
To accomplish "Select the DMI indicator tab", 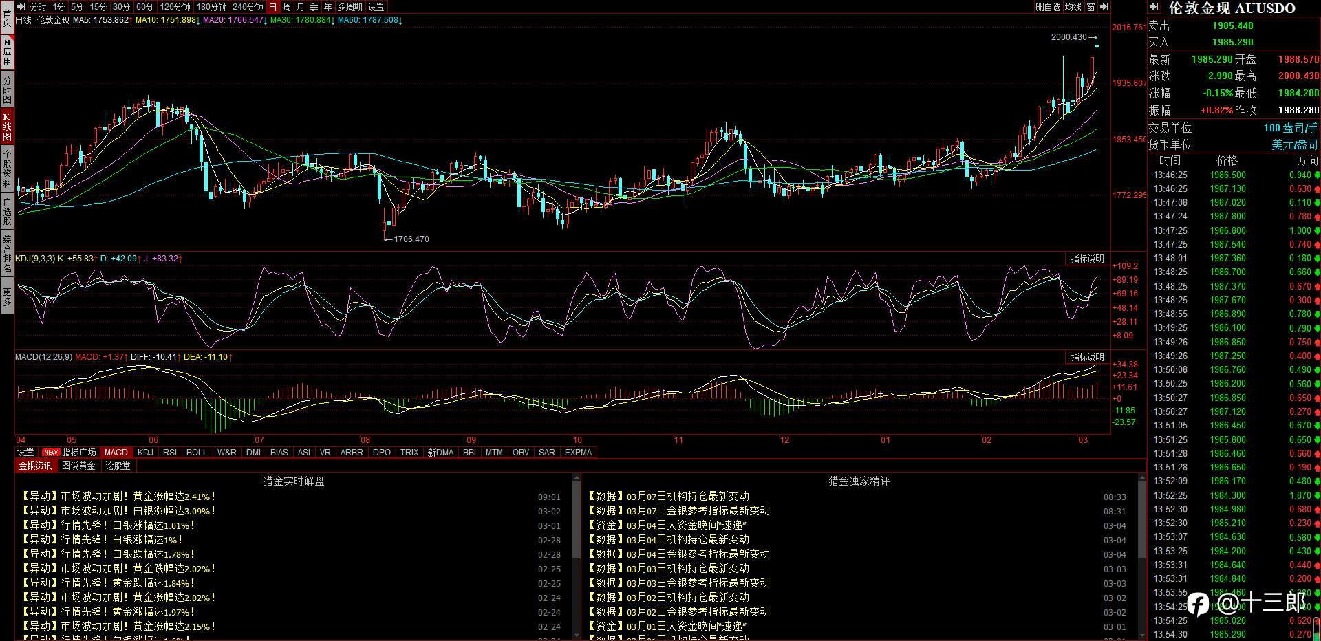I will pyautogui.click(x=253, y=453).
